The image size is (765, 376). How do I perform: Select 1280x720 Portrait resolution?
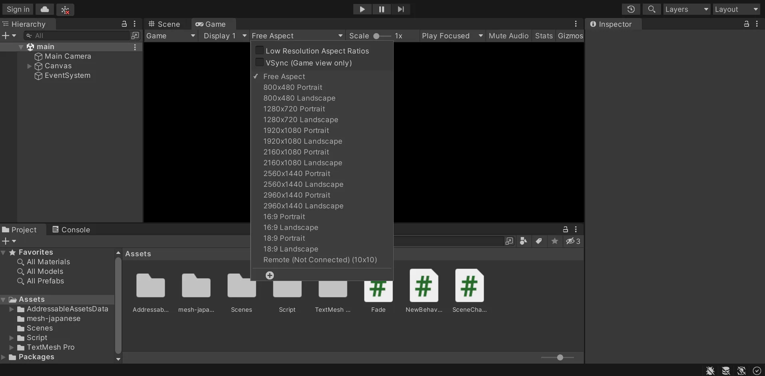[x=322, y=109]
